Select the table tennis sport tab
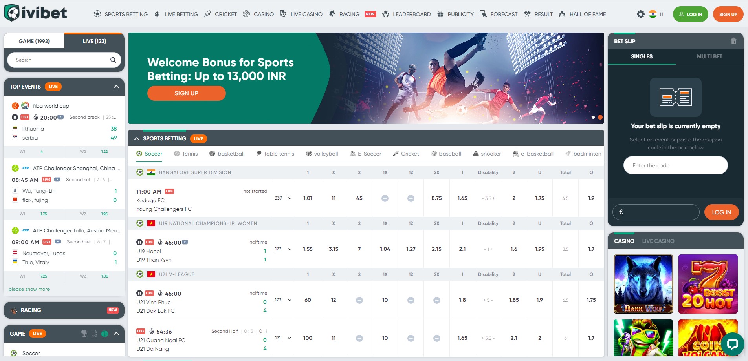This screenshot has width=748, height=361. [x=275, y=154]
